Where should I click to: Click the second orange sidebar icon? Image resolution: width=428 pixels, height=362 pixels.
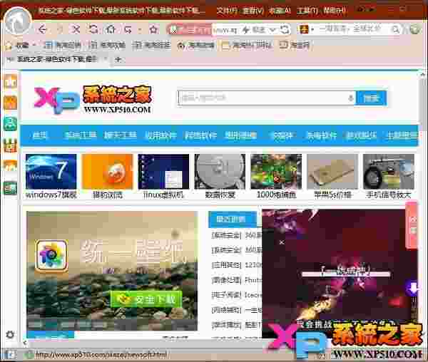click(11, 103)
